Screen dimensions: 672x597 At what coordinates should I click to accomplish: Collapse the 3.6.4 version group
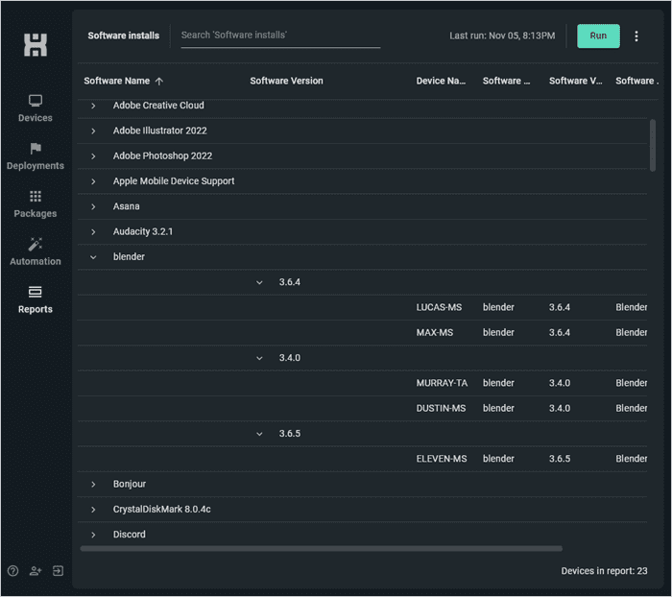[x=259, y=282]
